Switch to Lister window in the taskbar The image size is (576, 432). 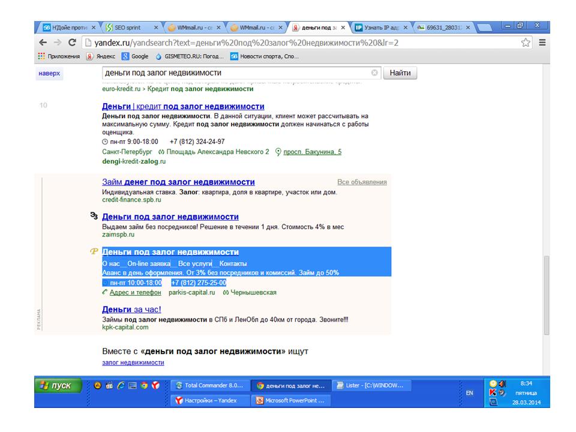(371, 385)
